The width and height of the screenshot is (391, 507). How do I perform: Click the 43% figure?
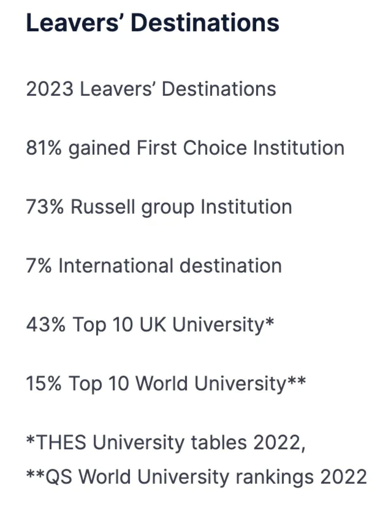(x=46, y=324)
